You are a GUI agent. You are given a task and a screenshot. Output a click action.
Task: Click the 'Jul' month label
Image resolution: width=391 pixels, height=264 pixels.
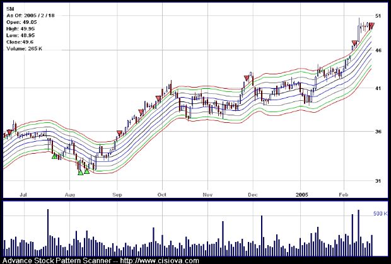pyautogui.click(x=23, y=195)
